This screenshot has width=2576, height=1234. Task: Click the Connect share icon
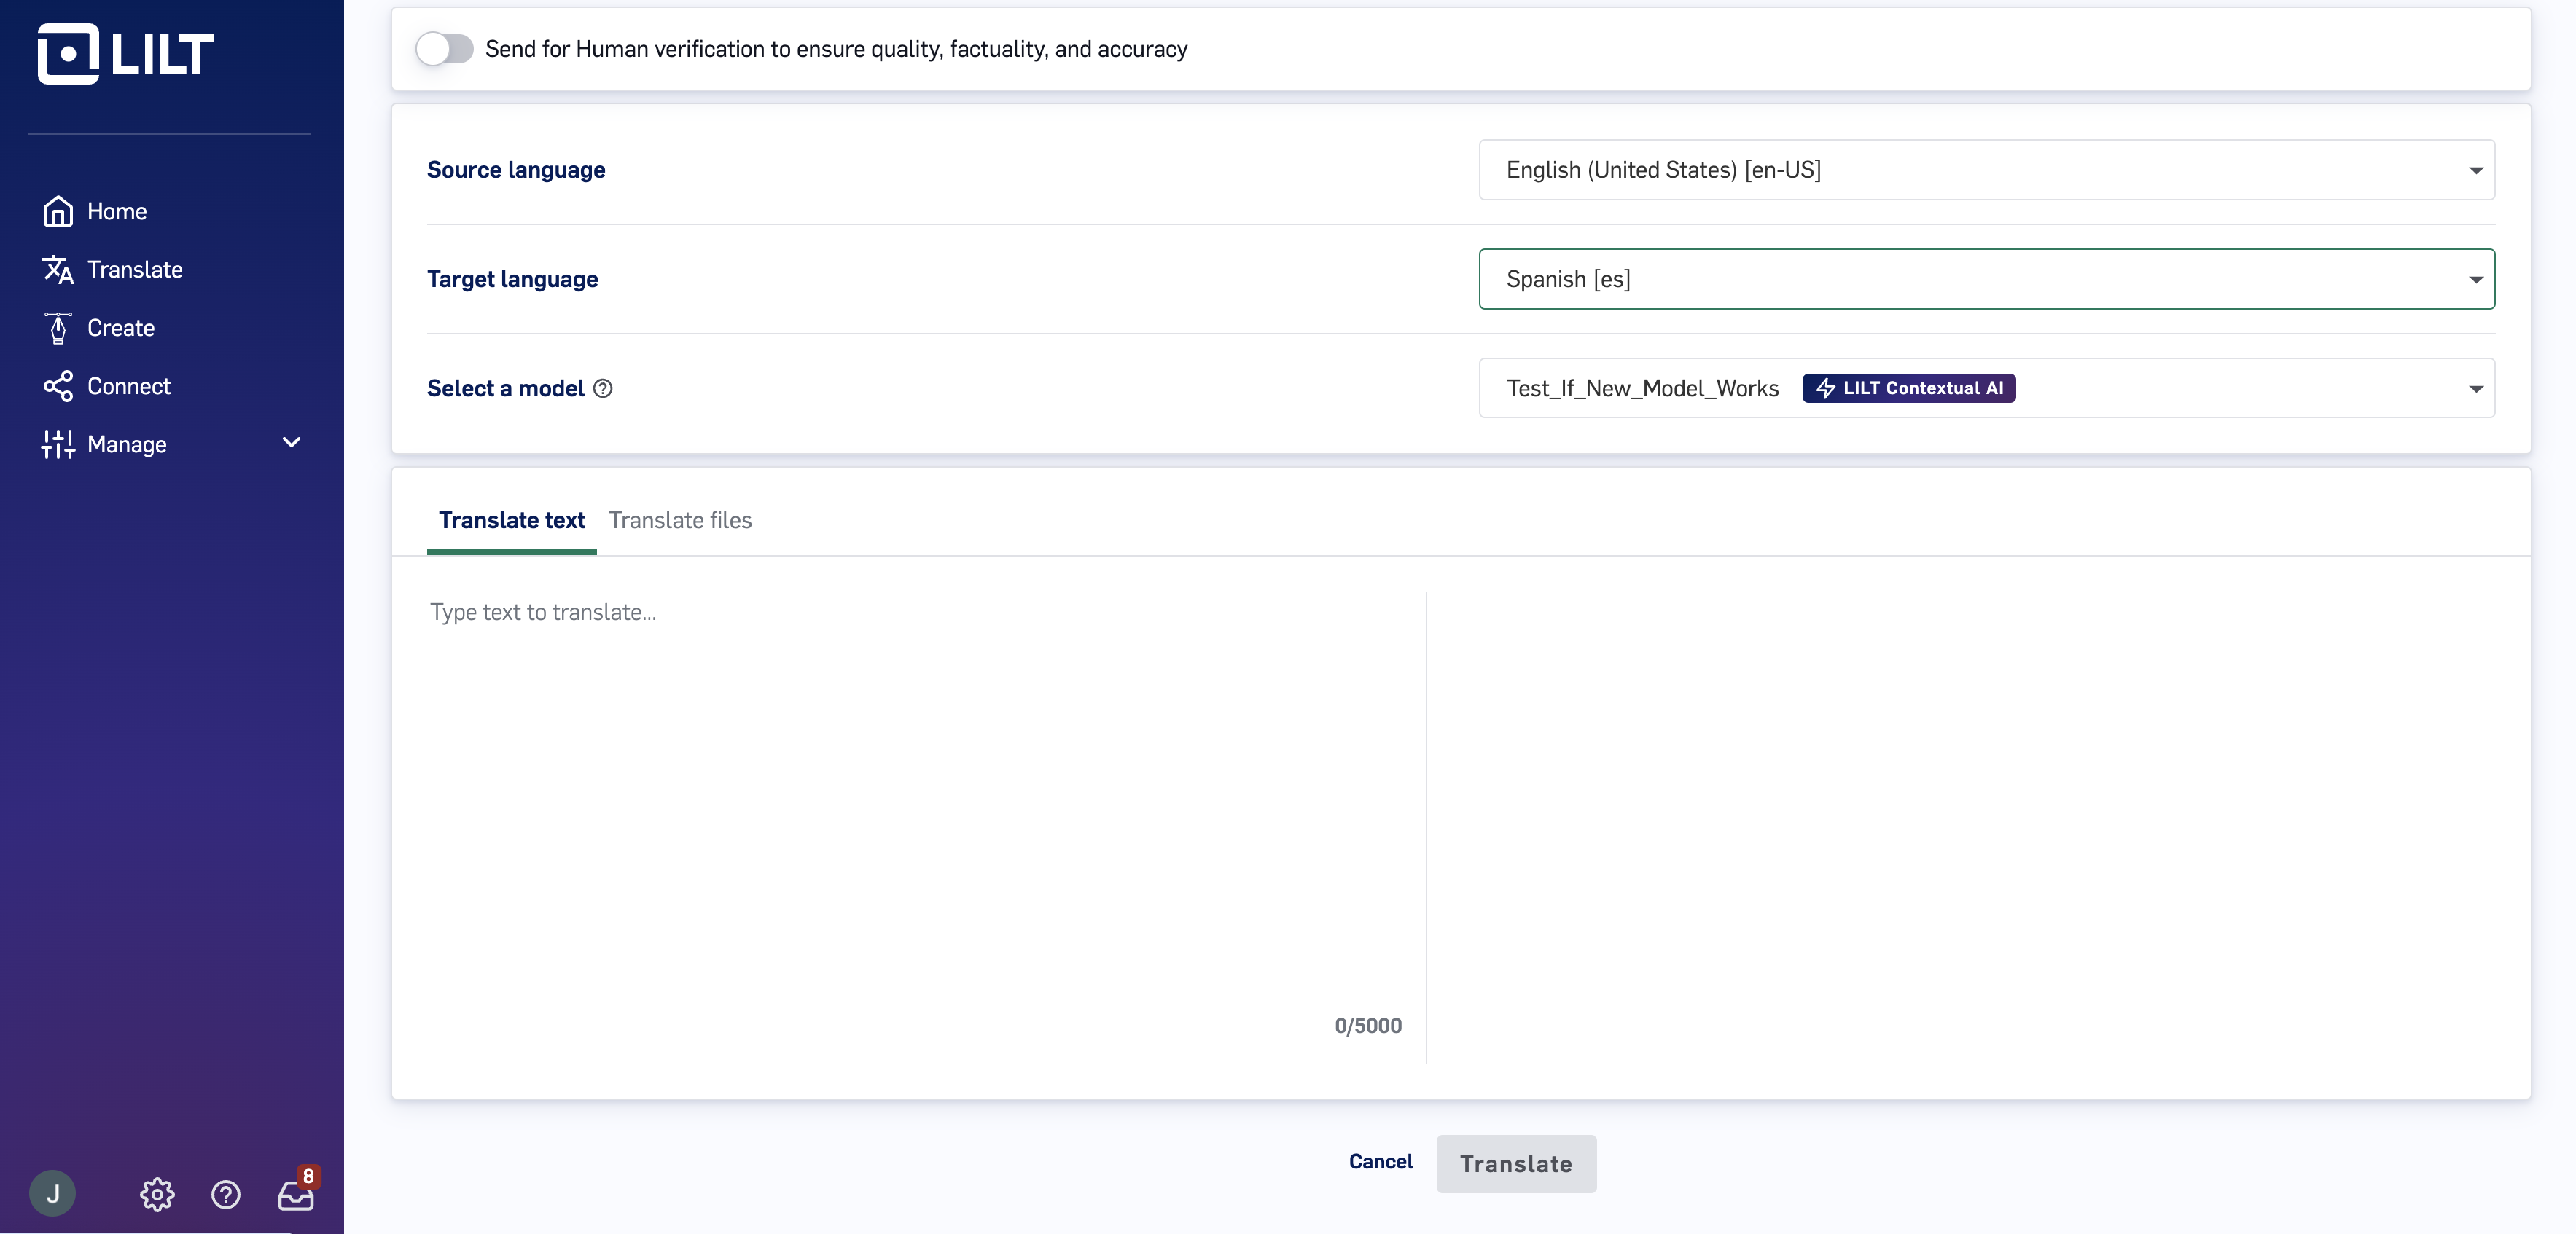click(x=58, y=387)
